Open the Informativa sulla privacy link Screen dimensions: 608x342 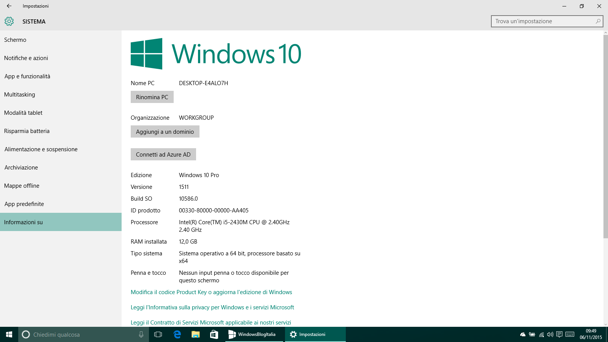[212, 307]
